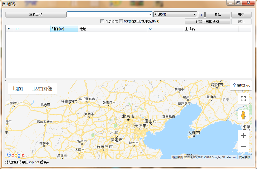Minimize the 路由跟踪 window

point(231,3)
